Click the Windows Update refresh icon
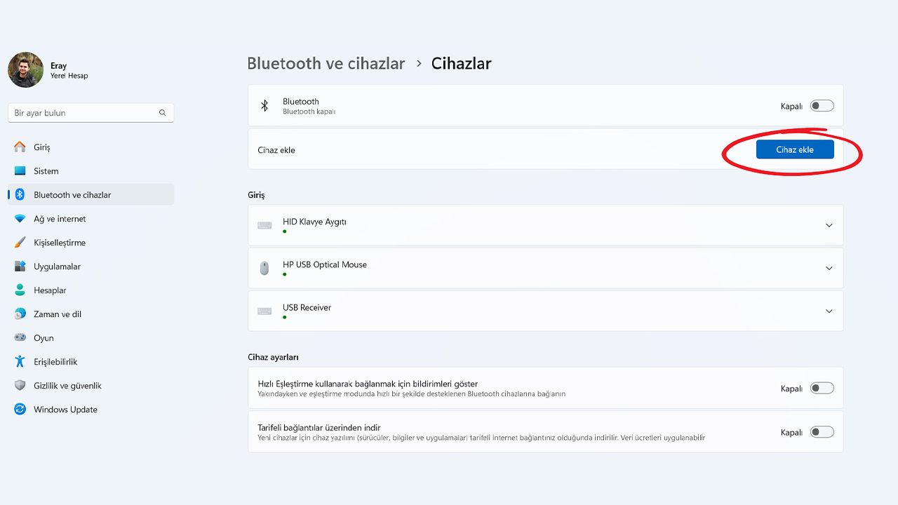The width and height of the screenshot is (898, 505). click(20, 410)
